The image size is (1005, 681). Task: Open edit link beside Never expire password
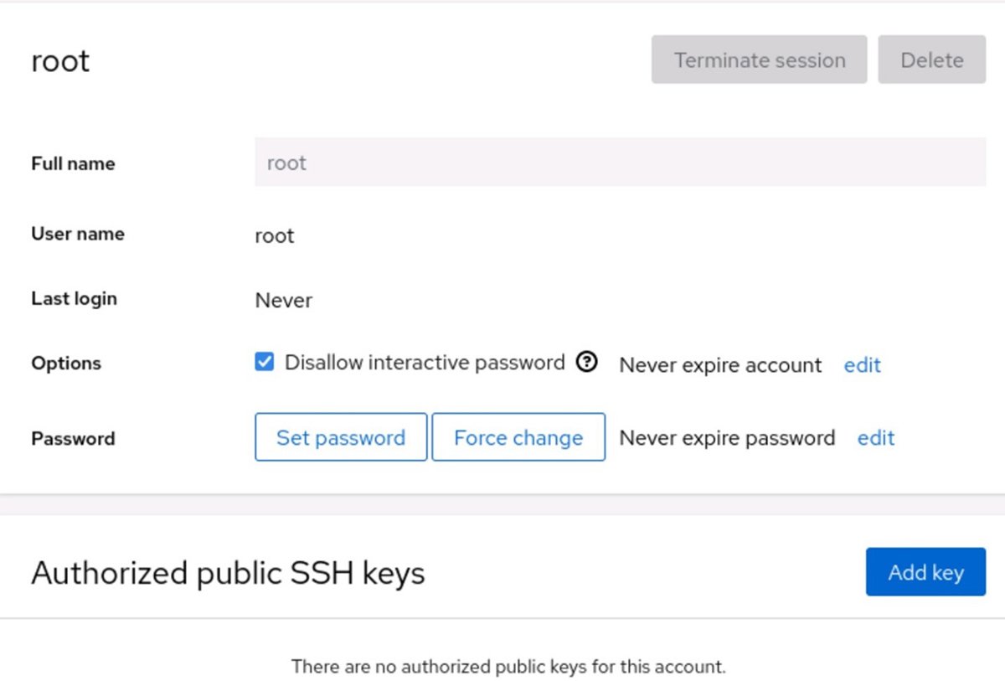point(875,438)
